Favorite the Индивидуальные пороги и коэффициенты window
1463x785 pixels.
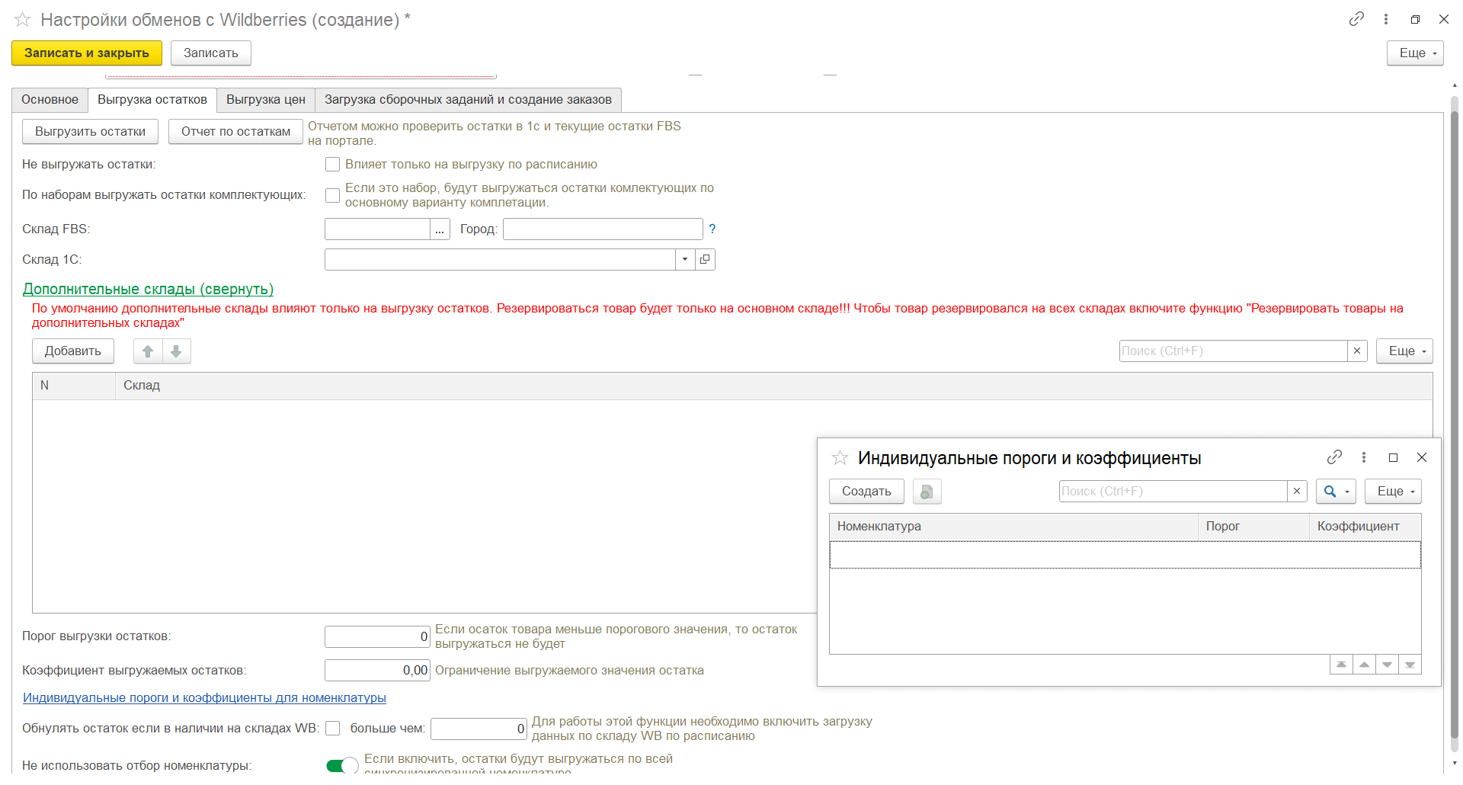tap(840, 457)
